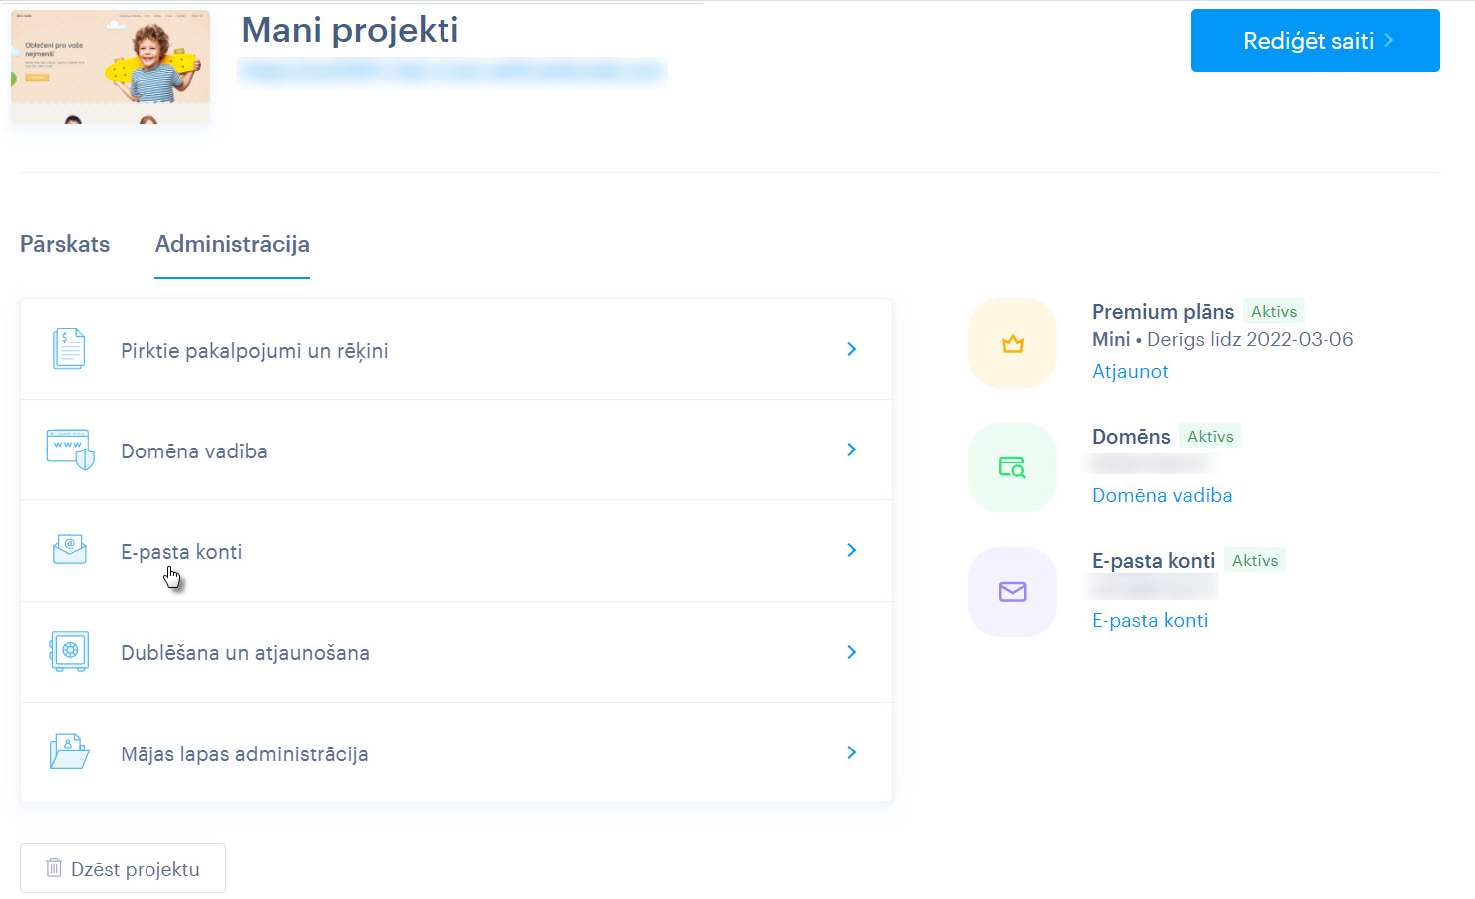Click the envelope icon beside E-pasta konti row

(69, 550)
